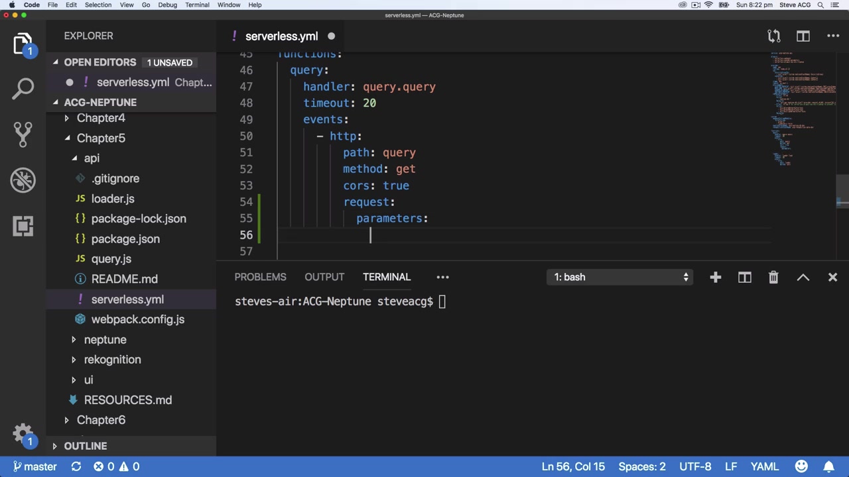849x477 pixels.
Task: Click the YAML language mode button
Action: (x=764, y=466)
